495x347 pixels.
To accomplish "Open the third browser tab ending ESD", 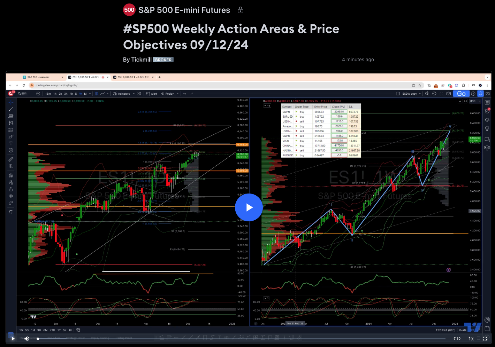I will [x=133, y=77].
